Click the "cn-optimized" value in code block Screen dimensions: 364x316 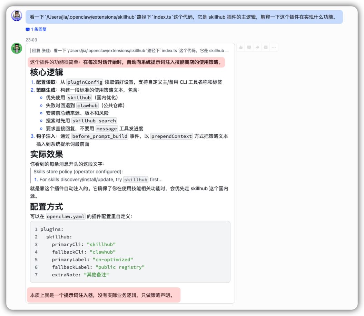click(113, 260)
